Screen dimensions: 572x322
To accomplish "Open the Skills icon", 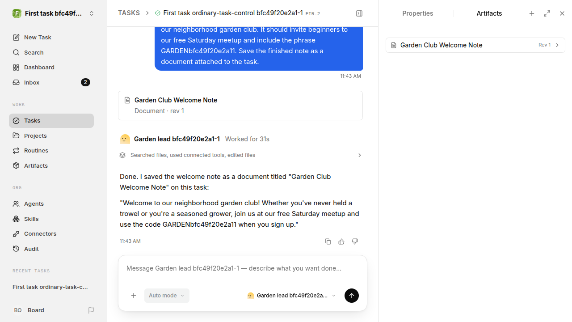I will tap(16, 219).
